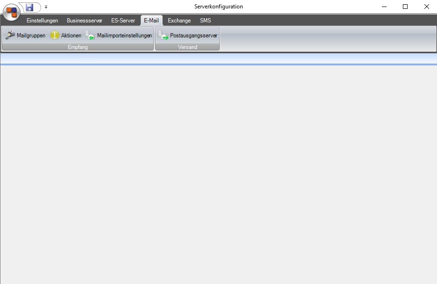Switch to the SMS tab

(x=205, y=21)
